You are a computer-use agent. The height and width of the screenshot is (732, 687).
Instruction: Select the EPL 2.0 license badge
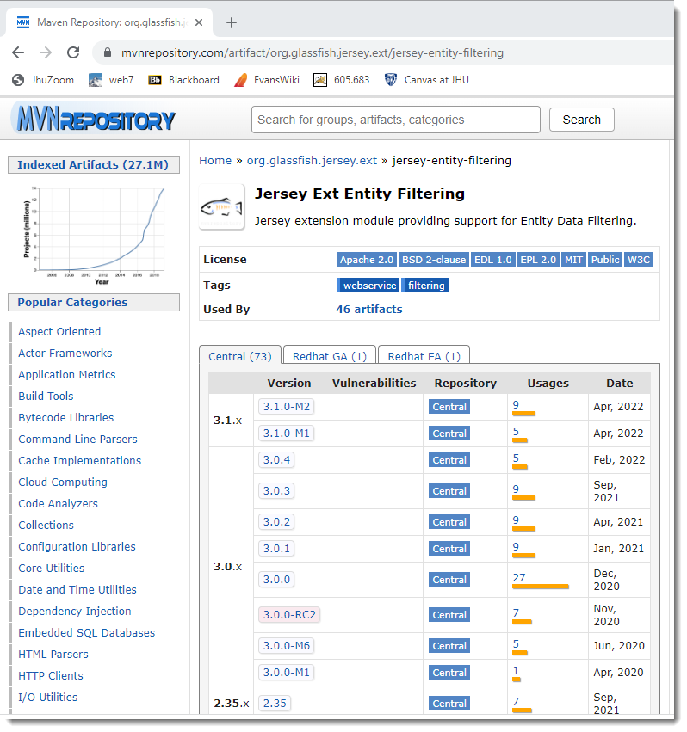[538, 260]
